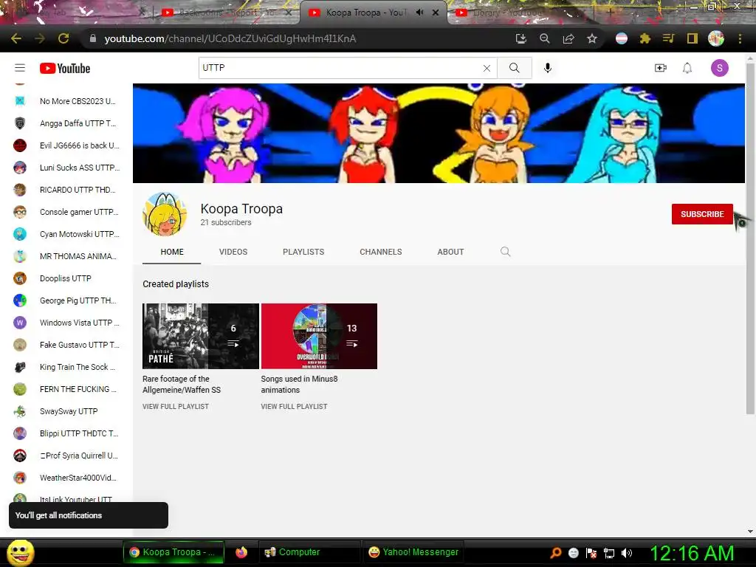Open the browser extensions puzzle icon

pos(645,38)
